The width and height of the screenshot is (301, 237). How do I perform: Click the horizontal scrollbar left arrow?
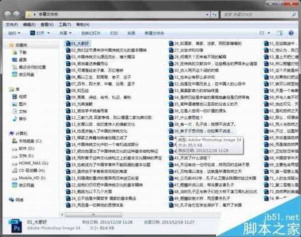[62, 214]
